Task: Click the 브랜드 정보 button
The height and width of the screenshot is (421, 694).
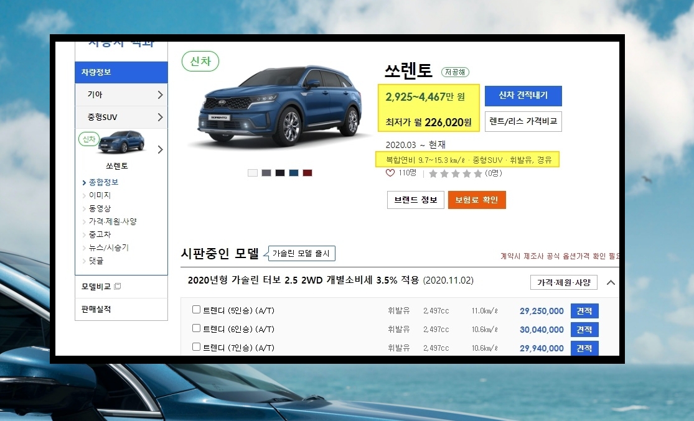Action: [x=416, y=200]
